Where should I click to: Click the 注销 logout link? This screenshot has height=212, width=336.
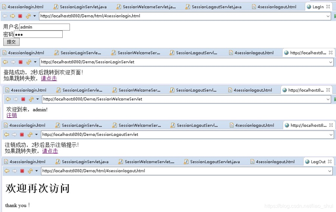(11, 115)
